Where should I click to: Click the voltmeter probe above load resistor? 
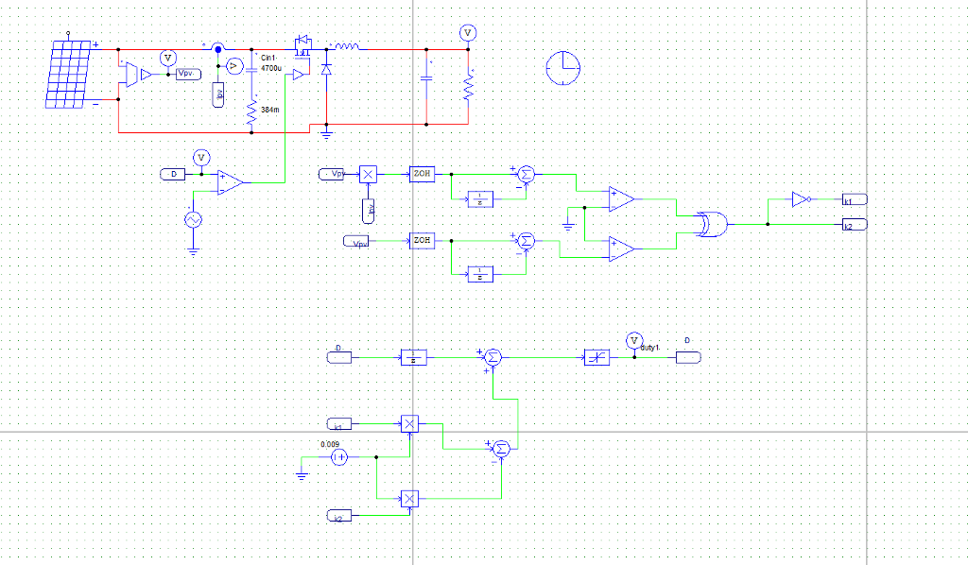[468, 33]
